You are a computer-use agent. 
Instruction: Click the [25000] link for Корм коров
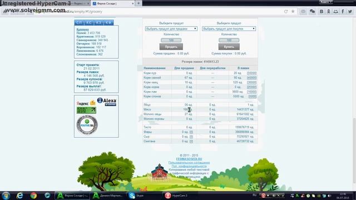pyautogui.click(x=251, y=87)
